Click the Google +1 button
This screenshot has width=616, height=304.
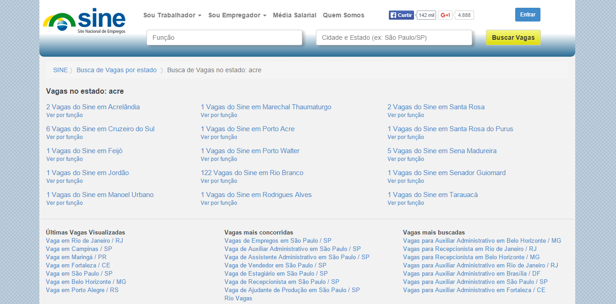point(445,15)
